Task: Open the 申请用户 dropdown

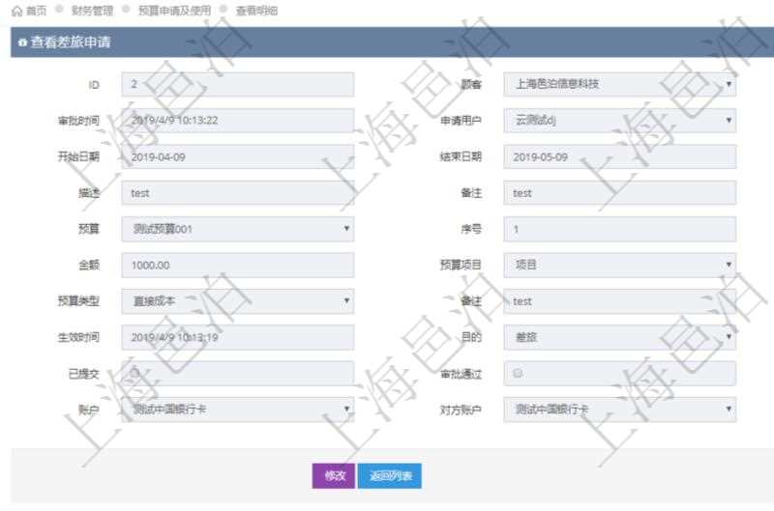Action: [619, 120]
